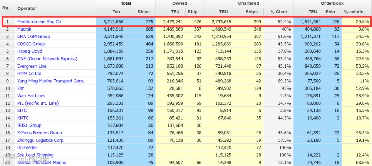Select the 68.6% existing fleet cell

[362, 162]
